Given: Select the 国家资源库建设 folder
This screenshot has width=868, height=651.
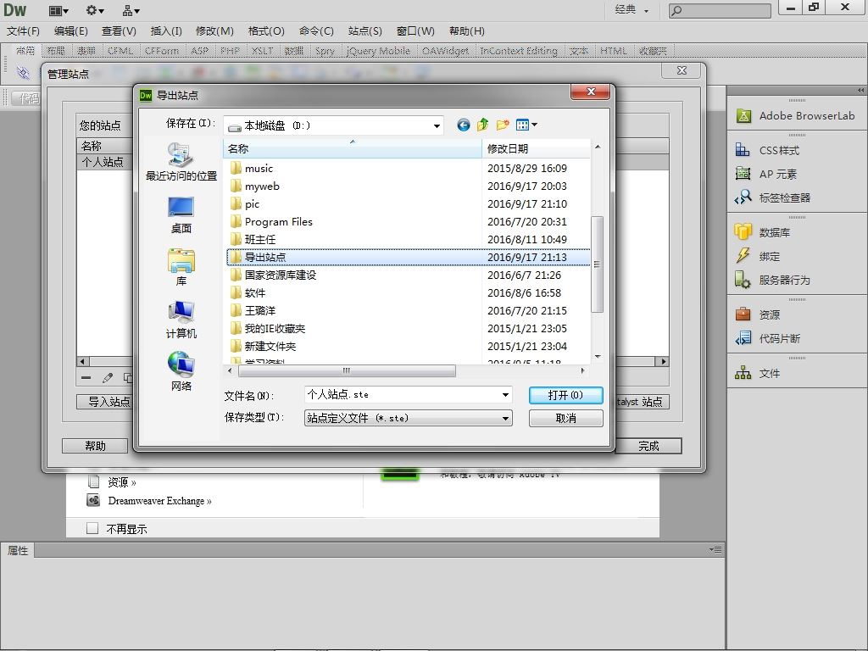Looking at the screenshot, I should click(273, 275).
